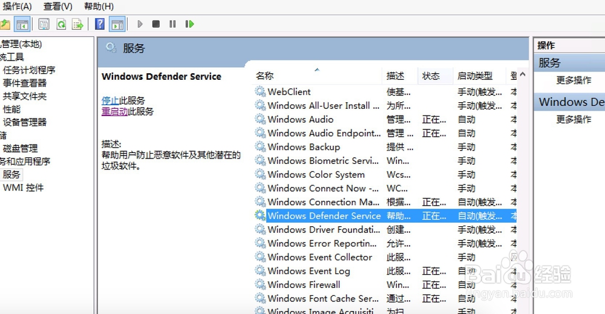Screen dimensions: 605x314
Task: Click the Windows De... actions section header
Action: [569, 102]
